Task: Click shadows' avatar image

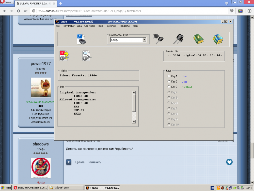Action: pos(41,168)
